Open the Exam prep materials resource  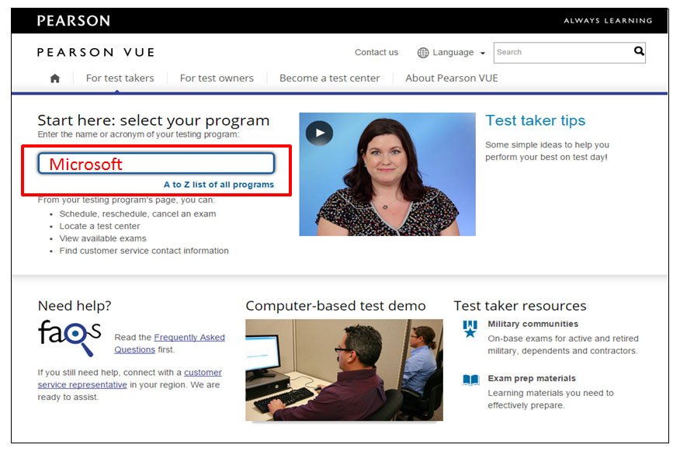click(x=532, y=378)
